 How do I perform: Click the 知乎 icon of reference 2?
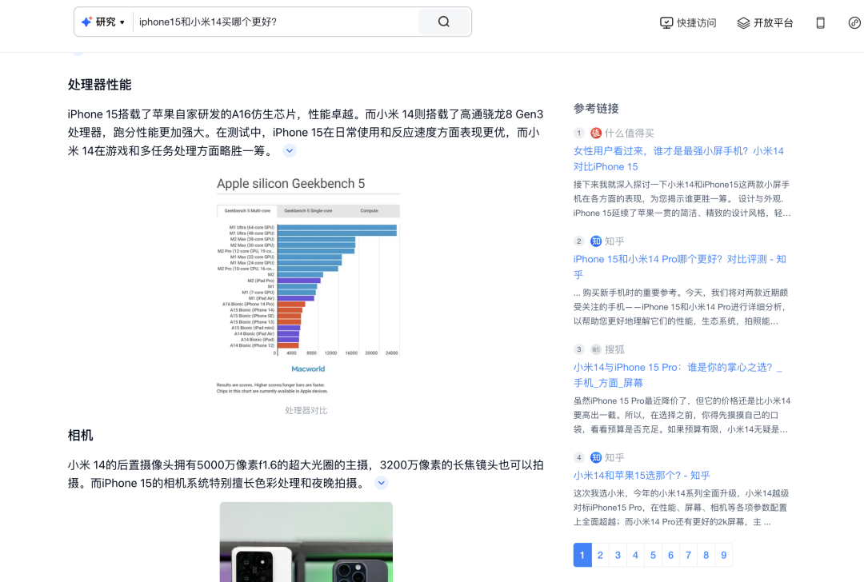coord(596,241)
